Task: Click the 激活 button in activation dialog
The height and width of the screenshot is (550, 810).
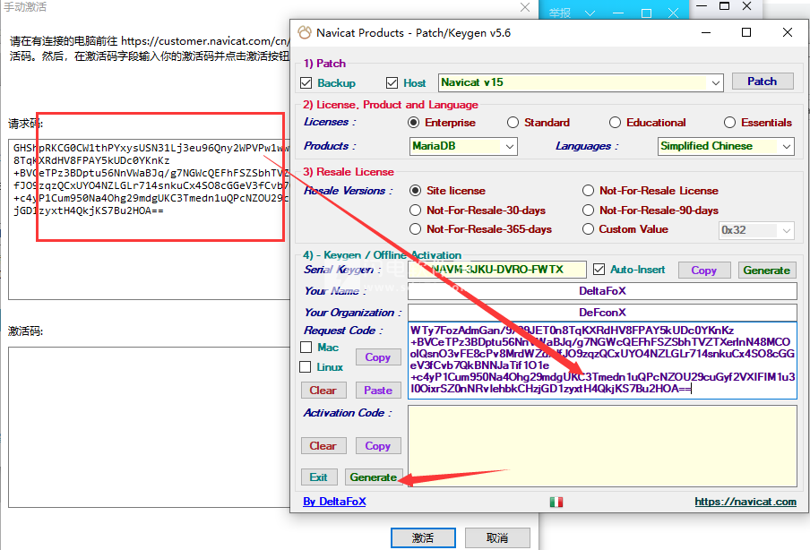Action: pyautogui.click(x=423, y=537)
